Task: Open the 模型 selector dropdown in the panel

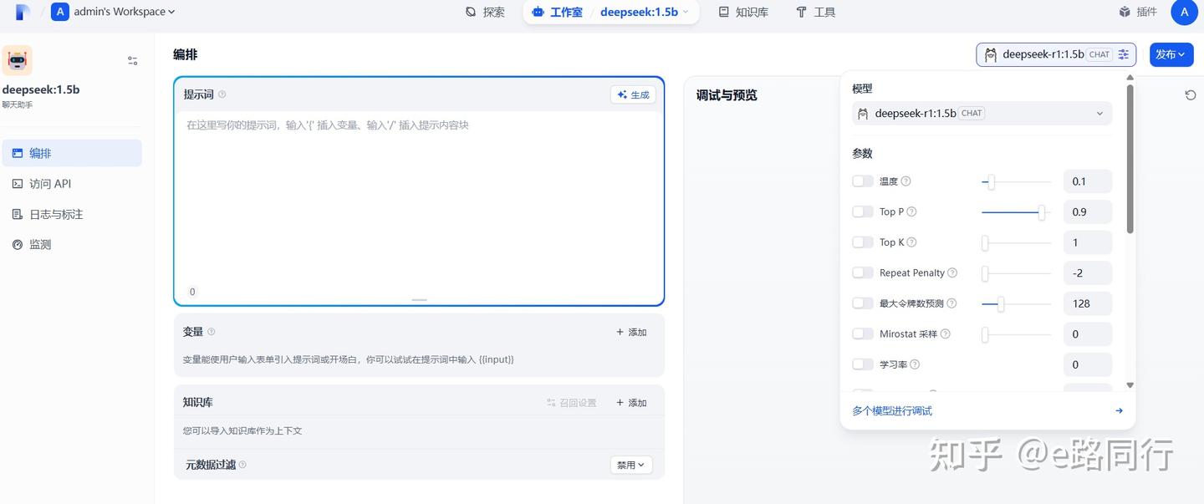Action: [982, 113]
